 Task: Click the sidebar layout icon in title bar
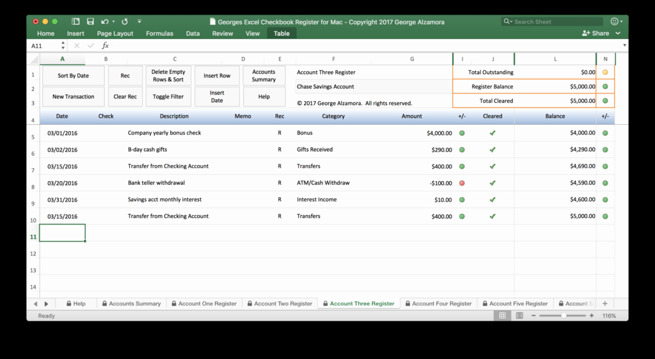pos(75,21)
